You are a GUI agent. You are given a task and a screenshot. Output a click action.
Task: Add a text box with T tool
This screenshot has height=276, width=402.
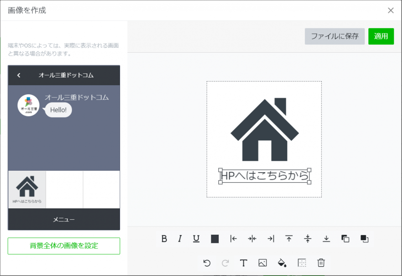pyautogui.click(x=243, y=263)
